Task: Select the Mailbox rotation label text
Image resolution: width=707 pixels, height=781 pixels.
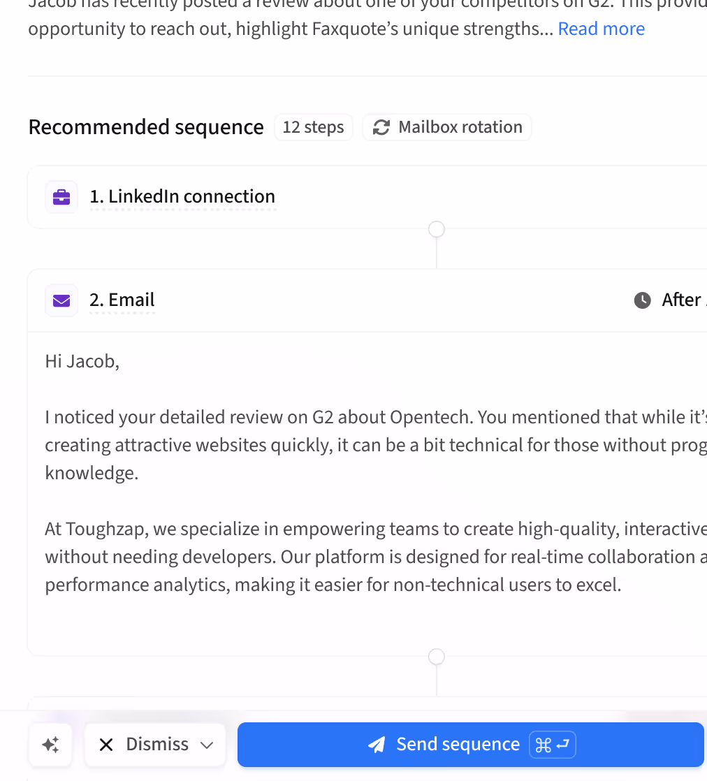Action: [x=460, y=127]
